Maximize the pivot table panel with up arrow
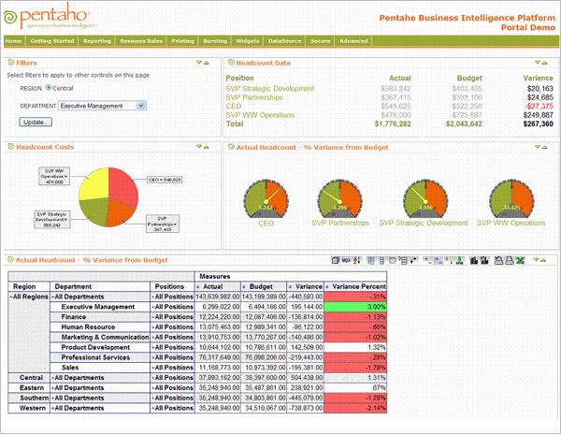The width and height of the screenshot is (561, 435). [543, 260]
